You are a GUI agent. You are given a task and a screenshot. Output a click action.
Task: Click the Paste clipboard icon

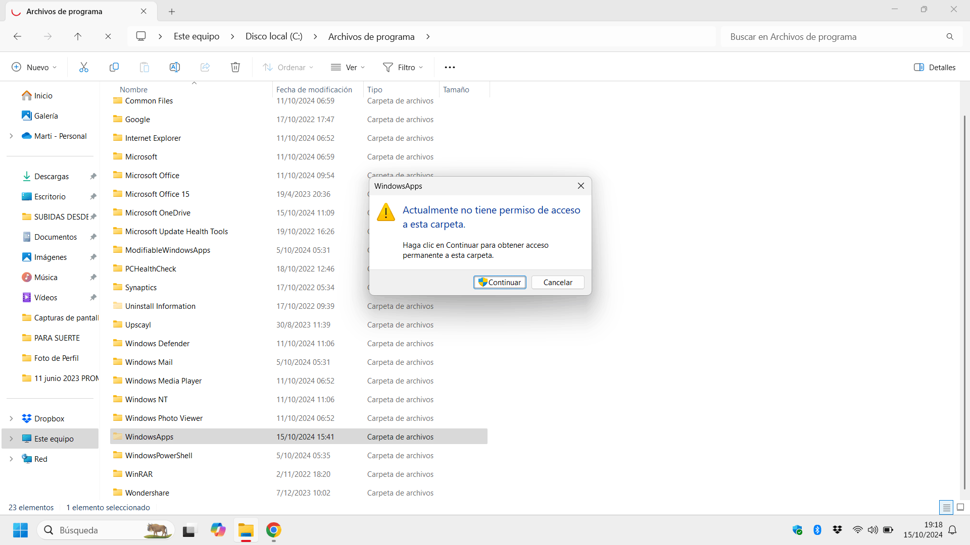point(144,67)
